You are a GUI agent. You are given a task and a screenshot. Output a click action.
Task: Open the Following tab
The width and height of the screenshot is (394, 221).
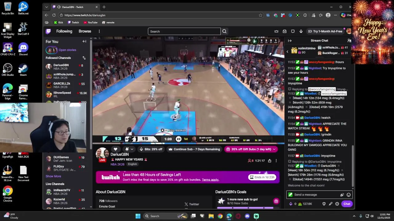[x=64, y=31]
